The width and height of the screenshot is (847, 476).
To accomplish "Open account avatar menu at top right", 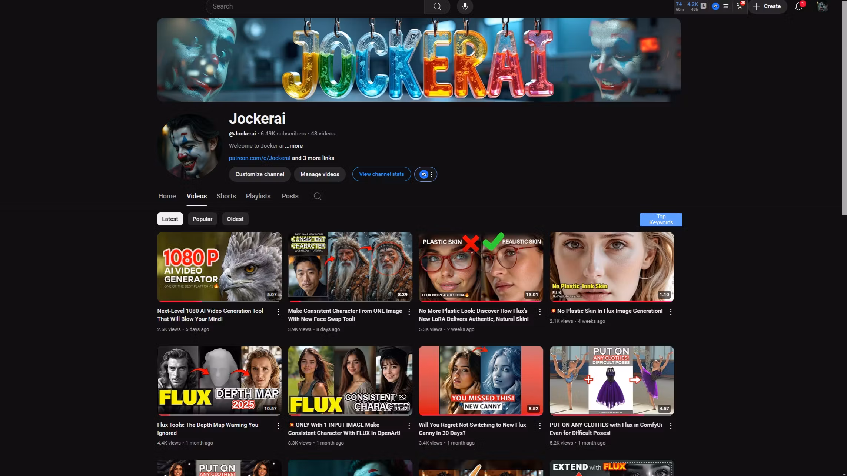I will coord(822,6).
